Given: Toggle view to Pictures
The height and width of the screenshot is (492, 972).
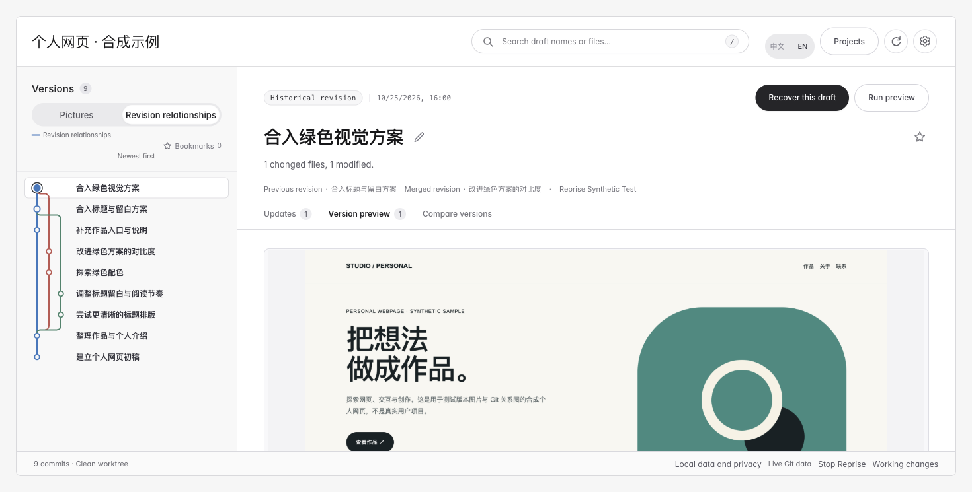Looking at the screenshot, I should (x=77, y=115).
